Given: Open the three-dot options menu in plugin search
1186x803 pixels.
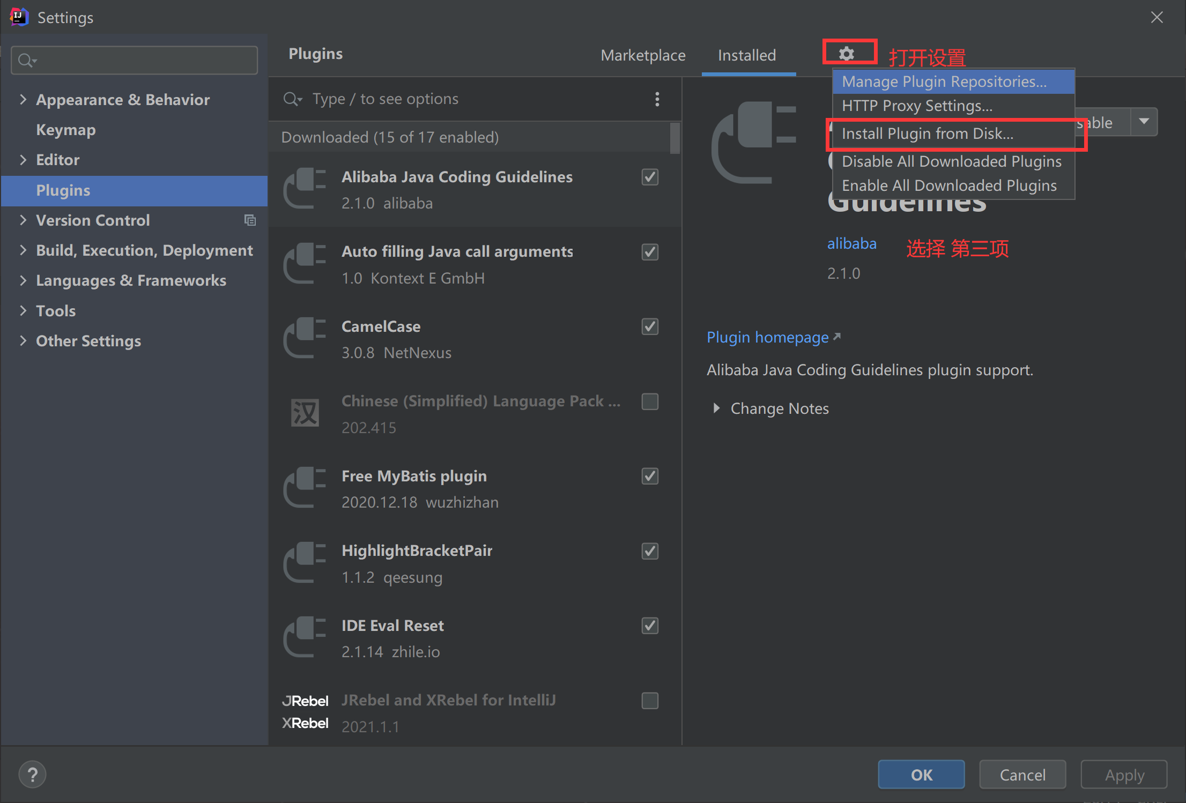Looking at the screenshot, I should 657,99.
